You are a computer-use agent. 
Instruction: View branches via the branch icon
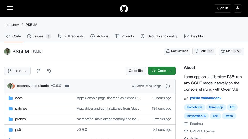(x=38, y=71)
